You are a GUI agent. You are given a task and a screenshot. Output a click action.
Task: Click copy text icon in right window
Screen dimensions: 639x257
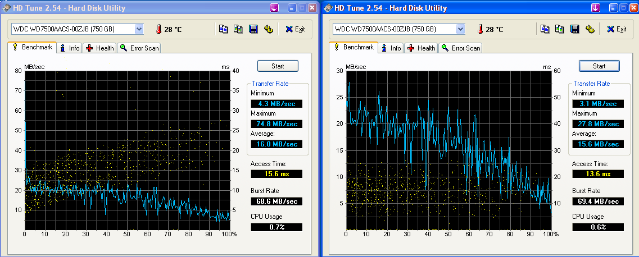click(x=545, y=29)
